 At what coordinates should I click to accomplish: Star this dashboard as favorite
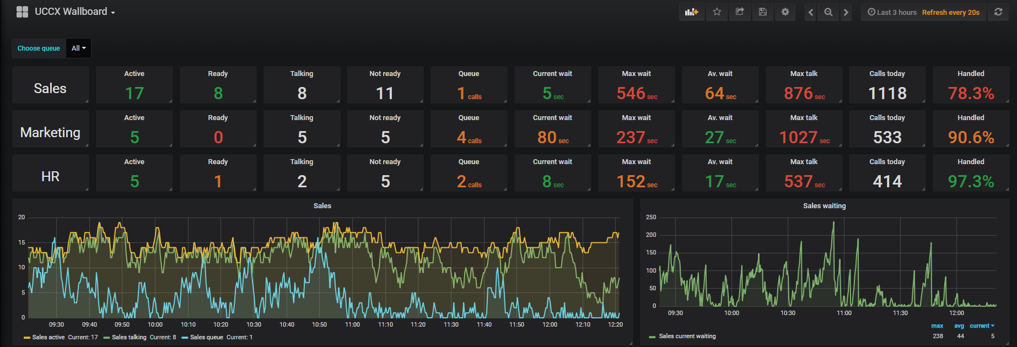[x=717, y=12]
